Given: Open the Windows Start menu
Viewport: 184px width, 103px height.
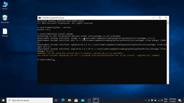Looking at the screenshot, I should click(3, 100).
